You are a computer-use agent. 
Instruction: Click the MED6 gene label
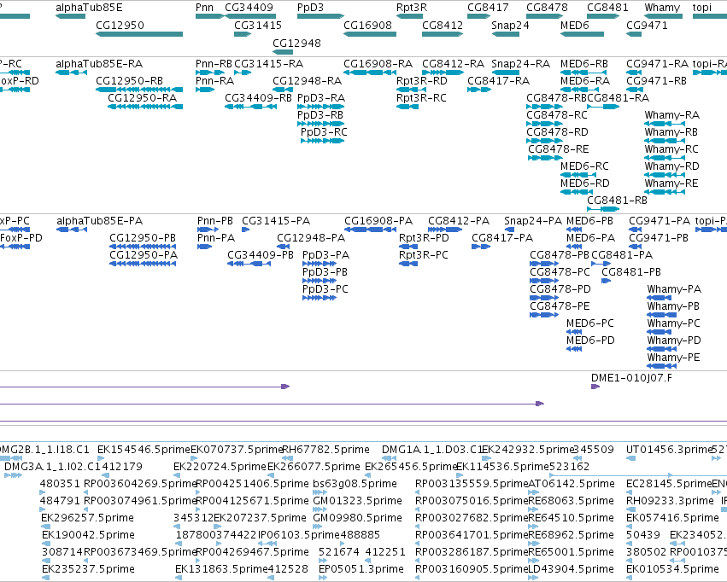(x=574, y=25)
